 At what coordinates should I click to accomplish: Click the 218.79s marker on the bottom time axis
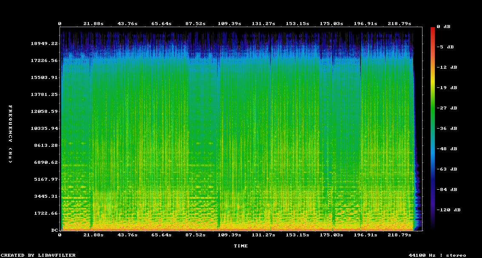[401, 235]
